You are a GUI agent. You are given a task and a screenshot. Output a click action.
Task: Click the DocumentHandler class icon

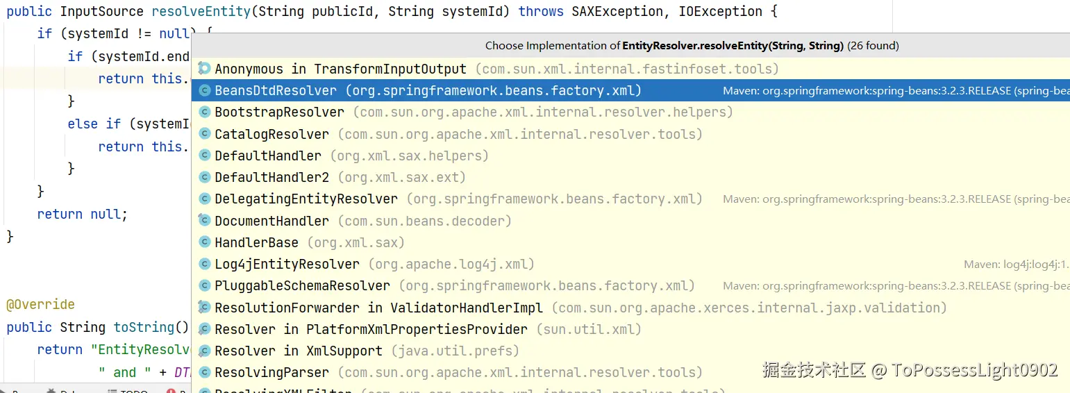204,221
